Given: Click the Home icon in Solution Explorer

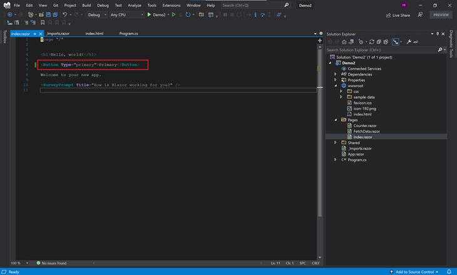Looking at the screenshot, I should [344, 42].
